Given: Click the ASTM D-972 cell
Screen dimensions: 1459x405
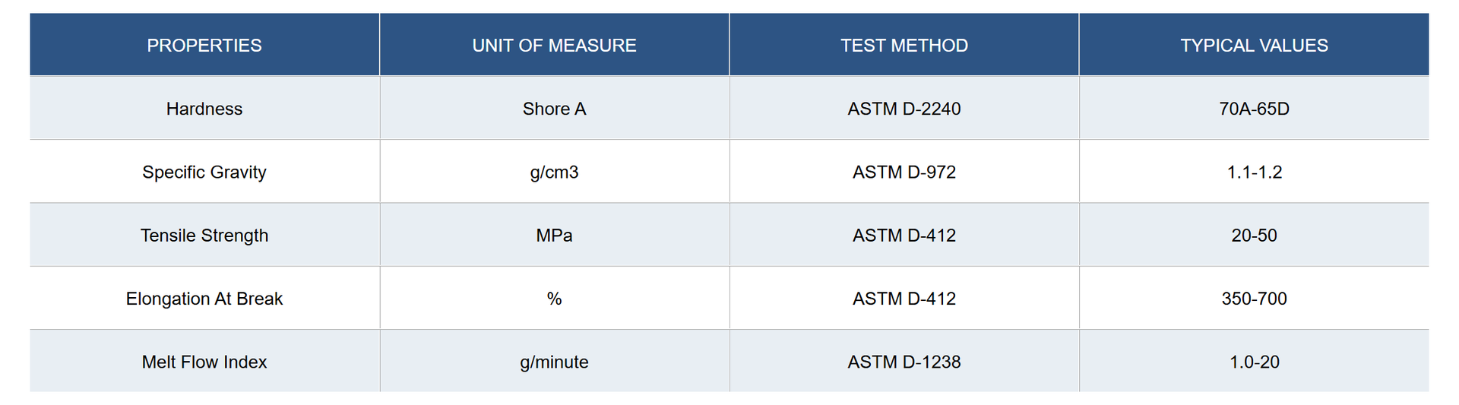Looking at the screenshot, I should tap(904, 172).
